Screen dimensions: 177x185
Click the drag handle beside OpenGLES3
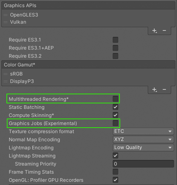tap(6, 15)
